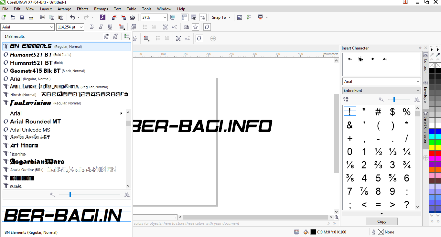The height and width of the screenshot is (237, 441).
Task: Open the Undo history dropdown arrow
Action: [x=79, y=17]
